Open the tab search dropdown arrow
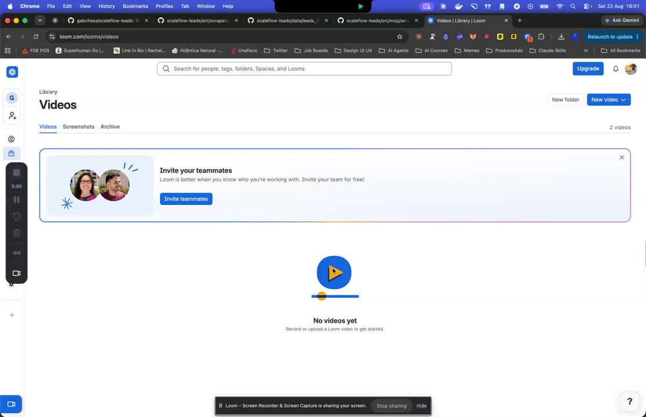Viewport: 646px width, 417px height. click(40, 21)
